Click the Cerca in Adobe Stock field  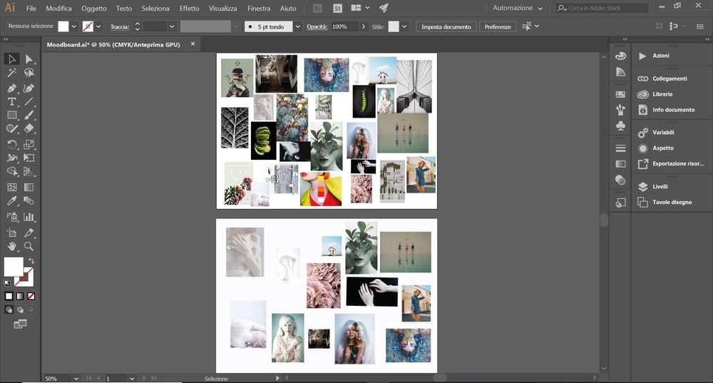(x=602, y=8)
